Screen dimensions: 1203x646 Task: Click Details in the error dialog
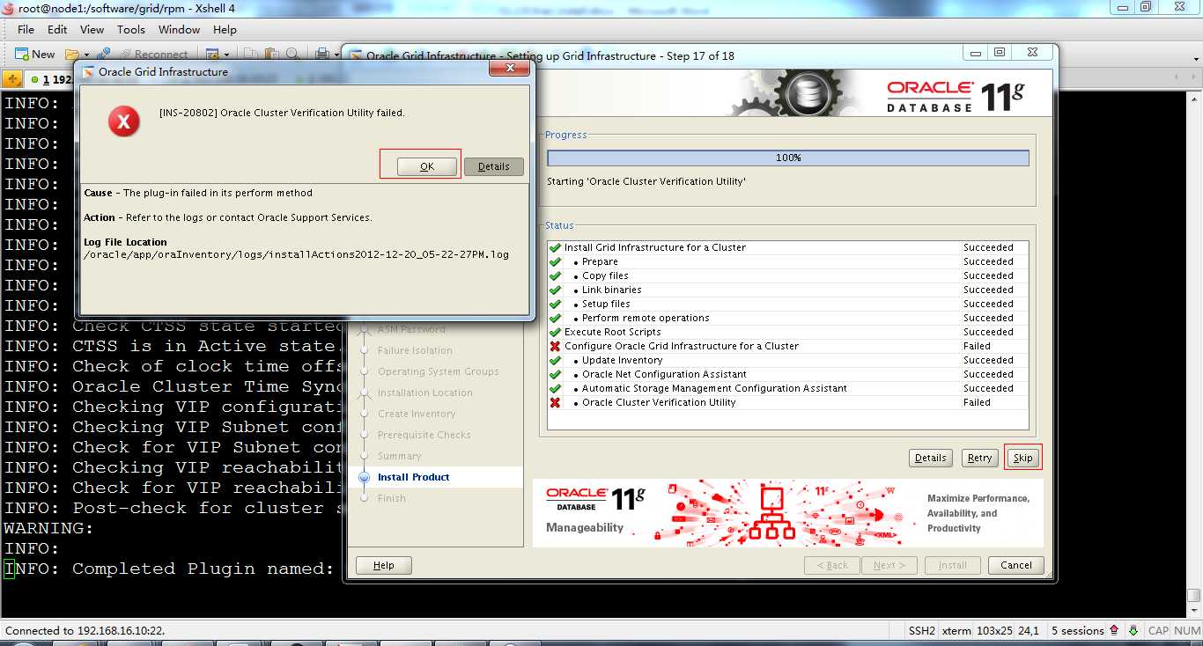click(493, 166)
